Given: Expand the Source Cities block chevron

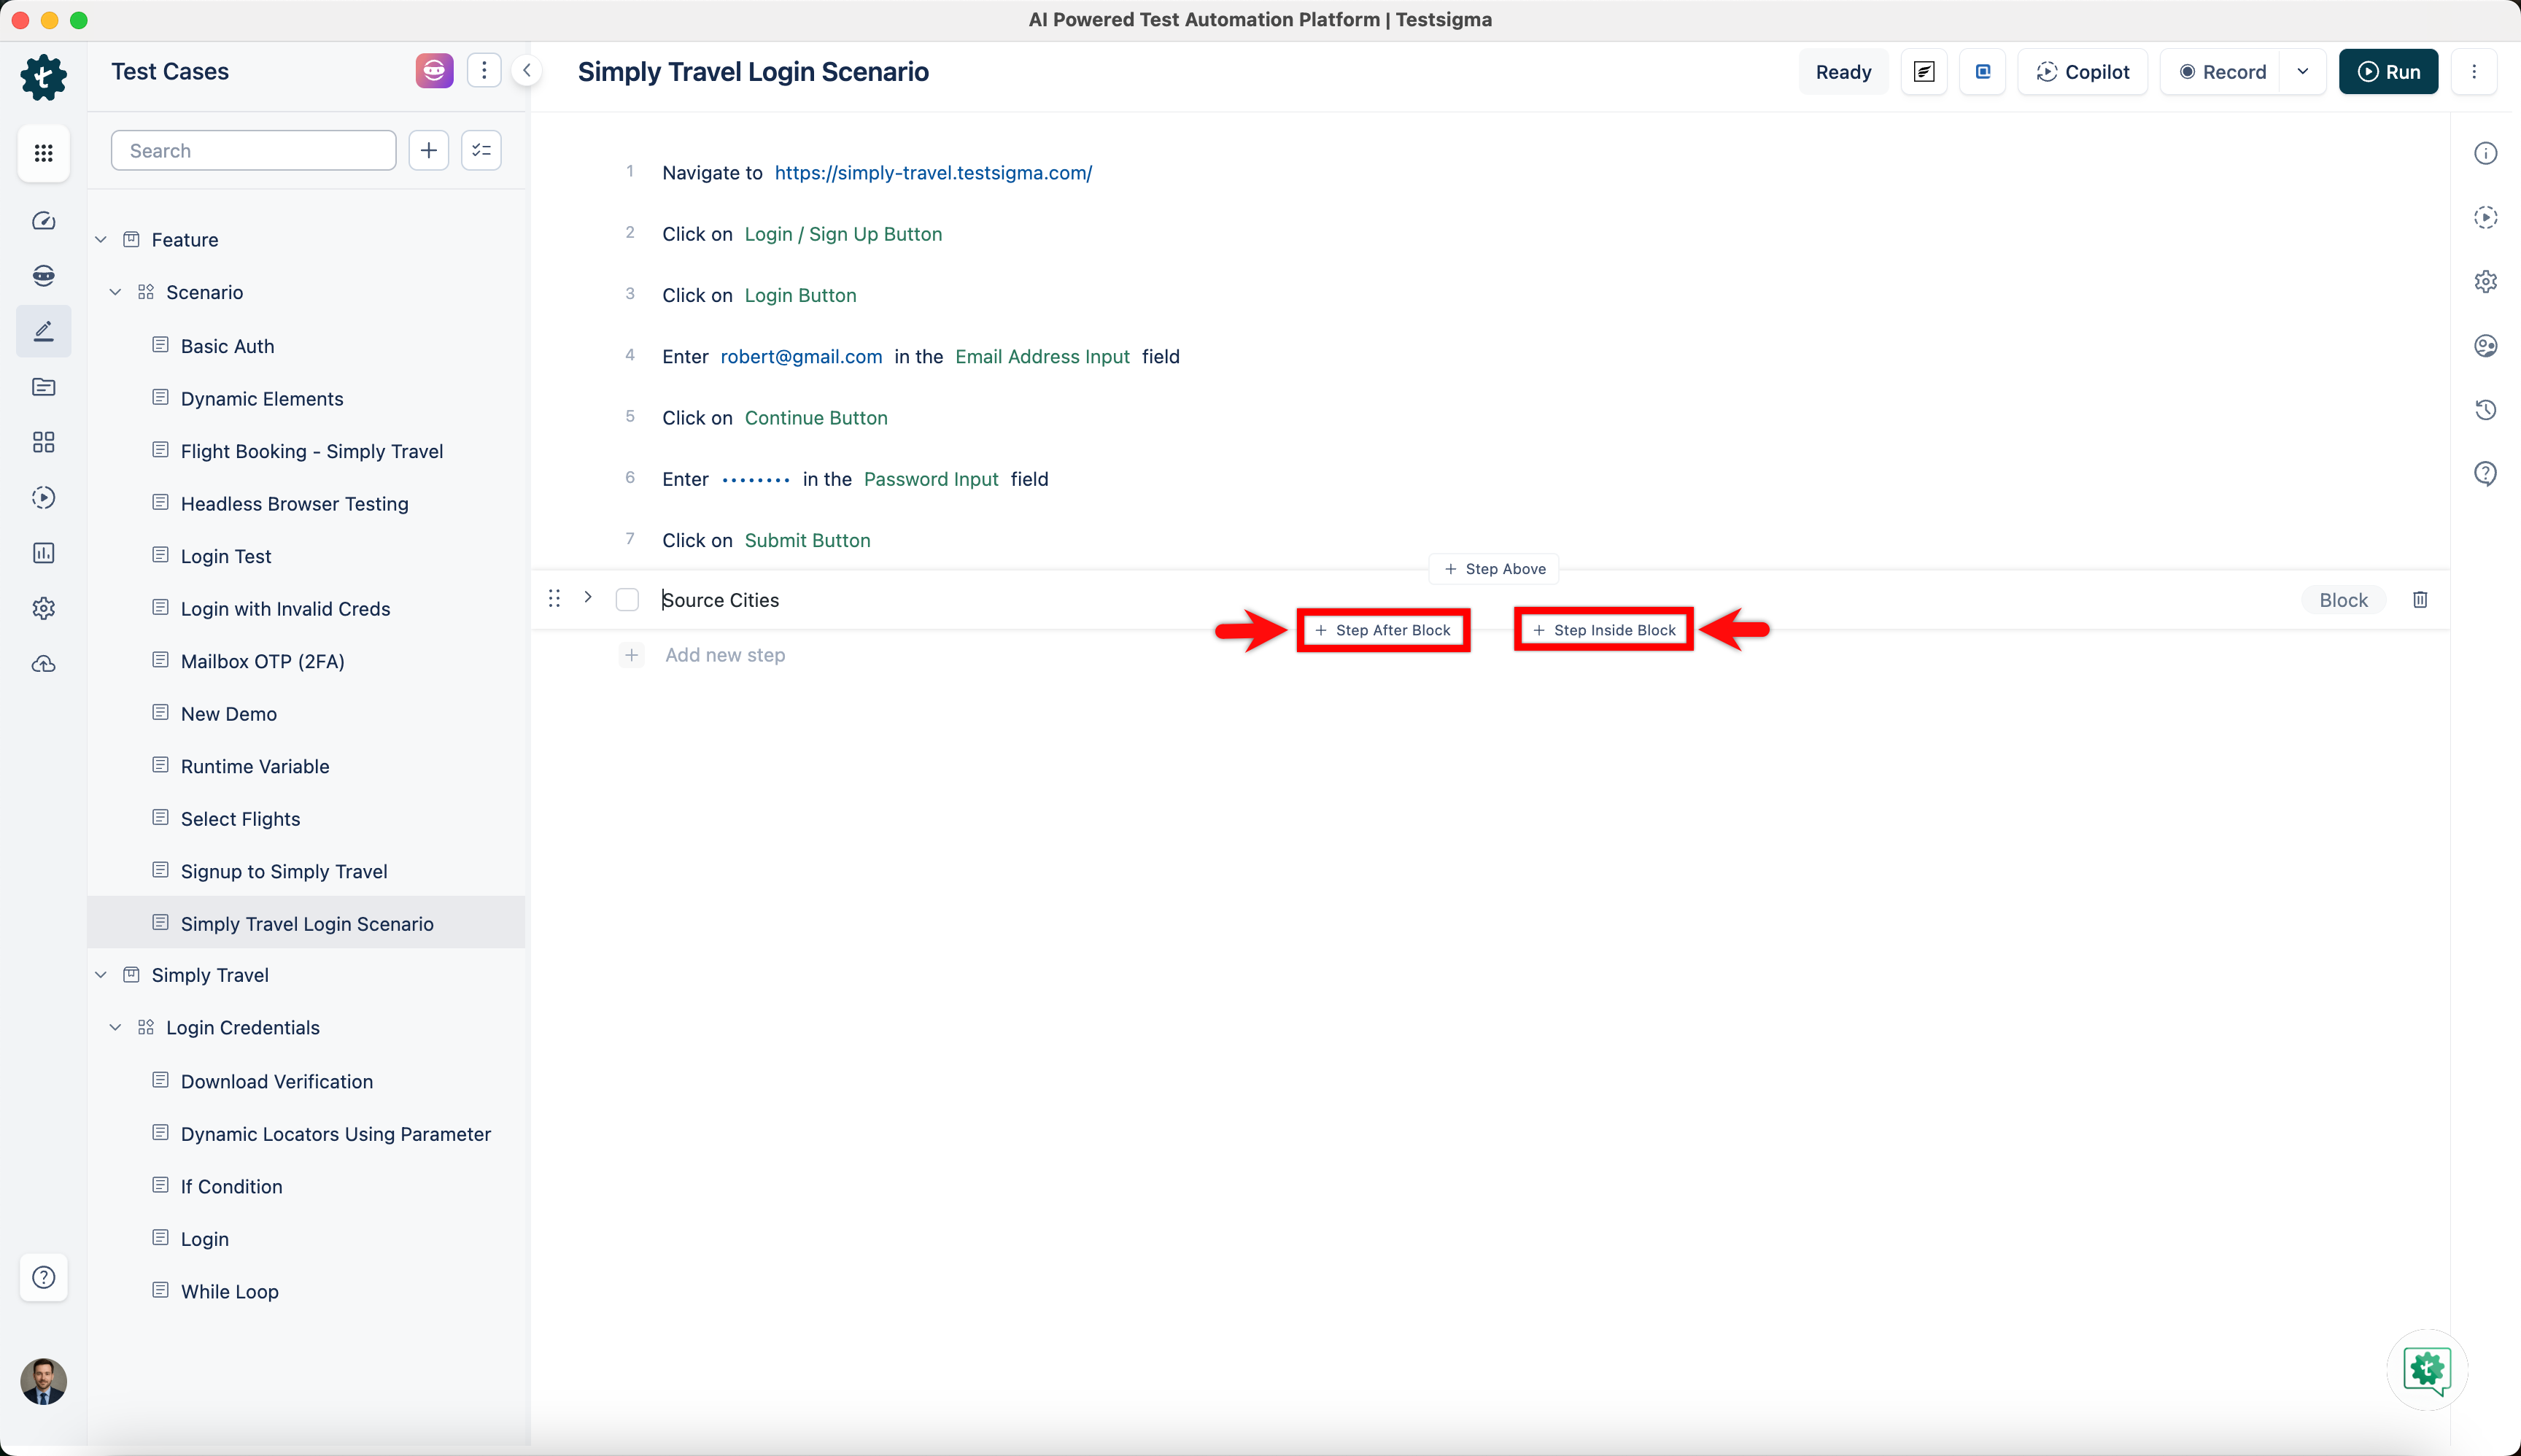Looking at the screenshot, I should [x=588, y=597].
